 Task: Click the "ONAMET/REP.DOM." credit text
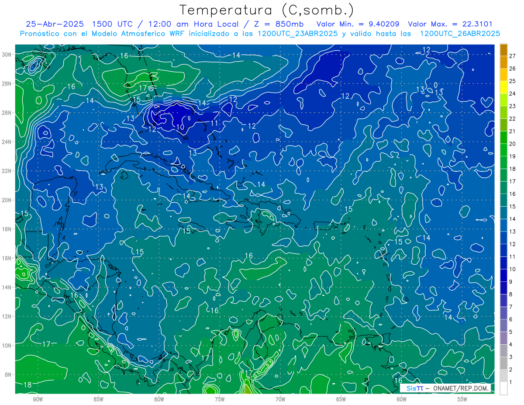(x=460, y=388)
